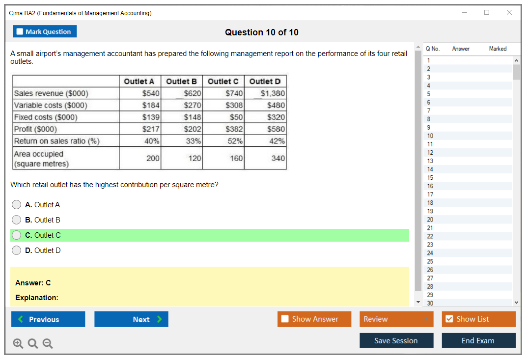Jump to question 5 in list
528x361 pixels.
[429, 94]
